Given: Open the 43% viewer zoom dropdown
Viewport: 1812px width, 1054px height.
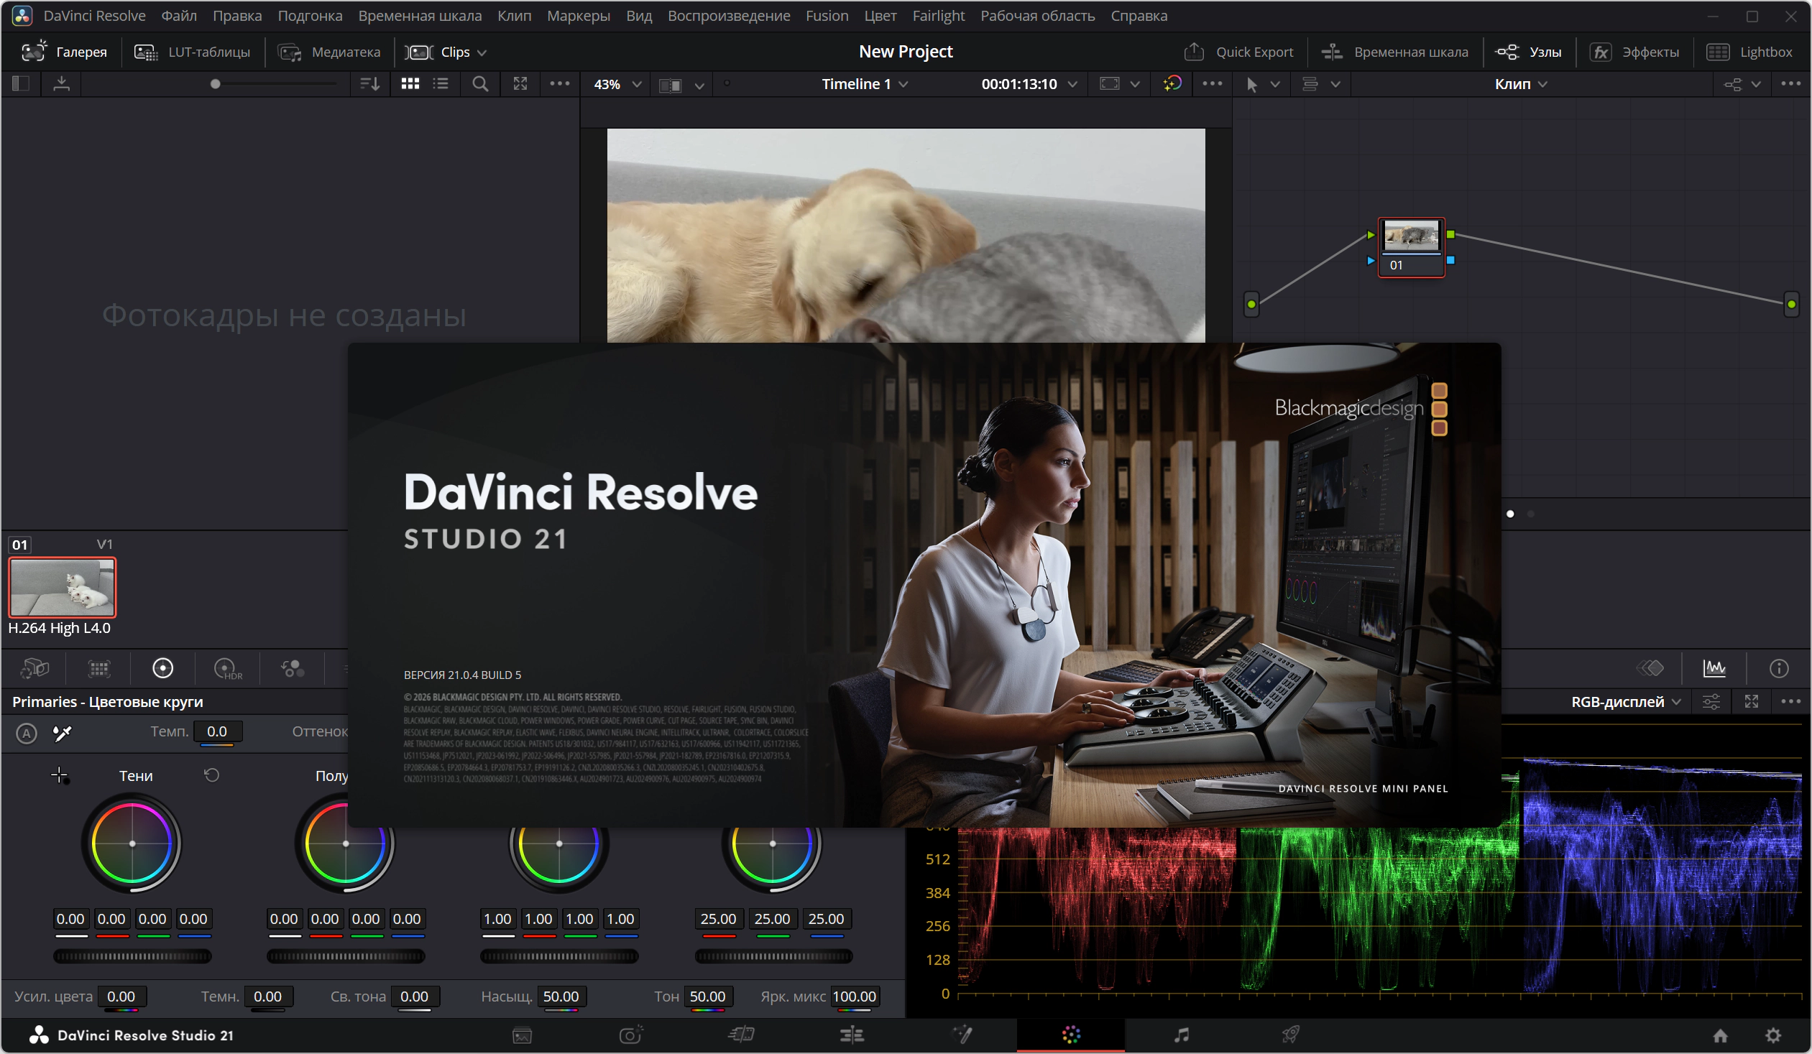Looking at the screenshot, I should [x=617, y=84].
